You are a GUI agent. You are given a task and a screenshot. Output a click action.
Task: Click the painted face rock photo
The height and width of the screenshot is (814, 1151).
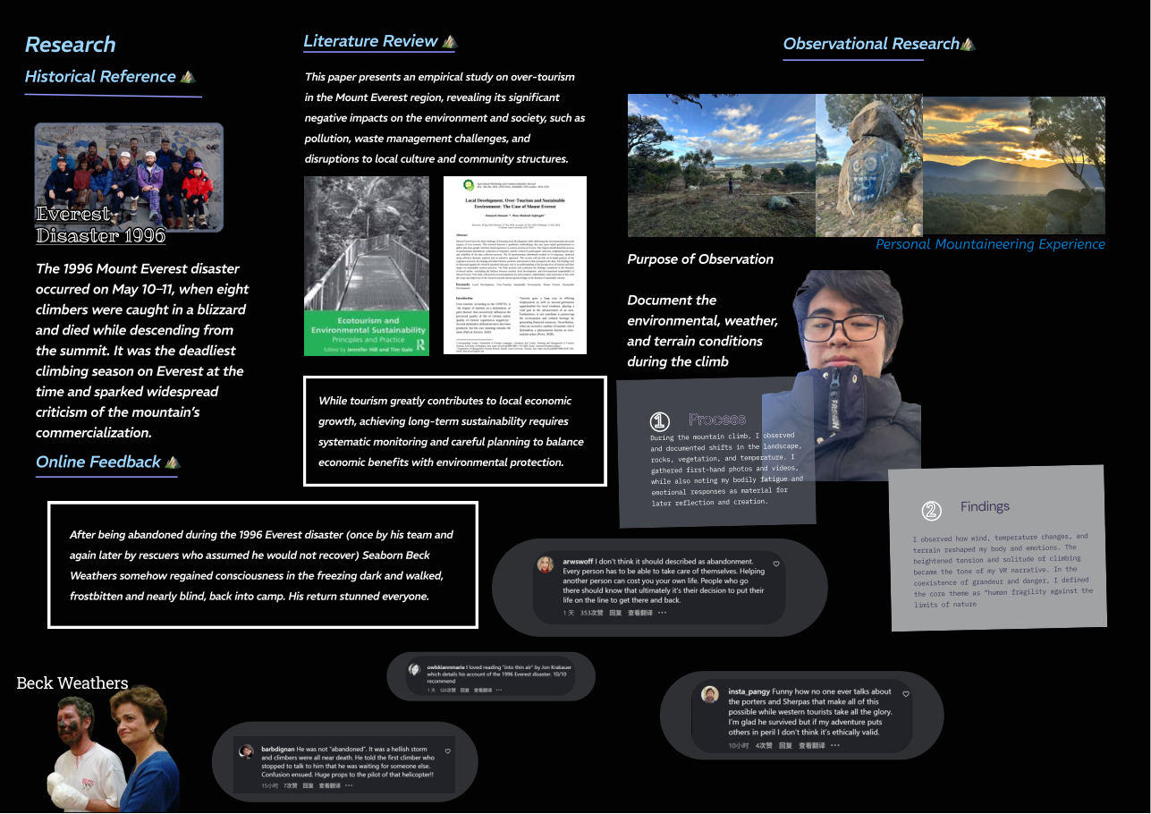pyautogui.click(x=868, y=165)
